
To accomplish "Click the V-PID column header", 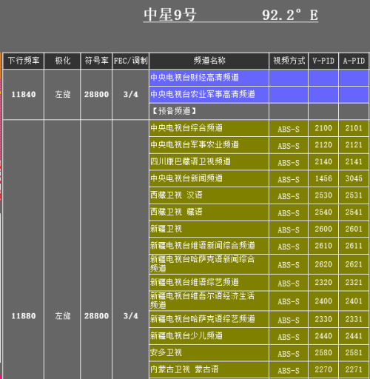I will (x=323, y=61).
